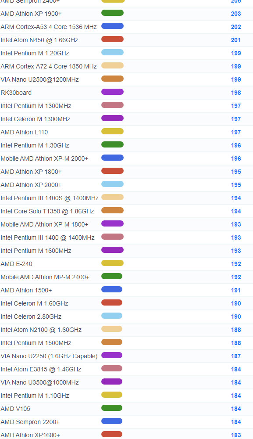The width and height of the screenshot is (253, 439).
Task: Click Intel Pentium M 1500MHz name
Action: [36, 343]
